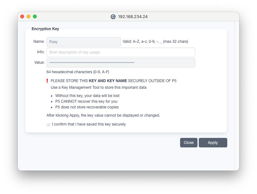Viewport: 257px width, 194px height.
Task: Tick the key saved confirmation checkbox
Action: (x=48, y=125)
